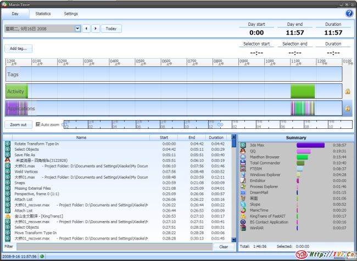Viewport: 357px width, 261px height.
Task: Select the Skype icon in Summary
Action: tap(243, 204)
